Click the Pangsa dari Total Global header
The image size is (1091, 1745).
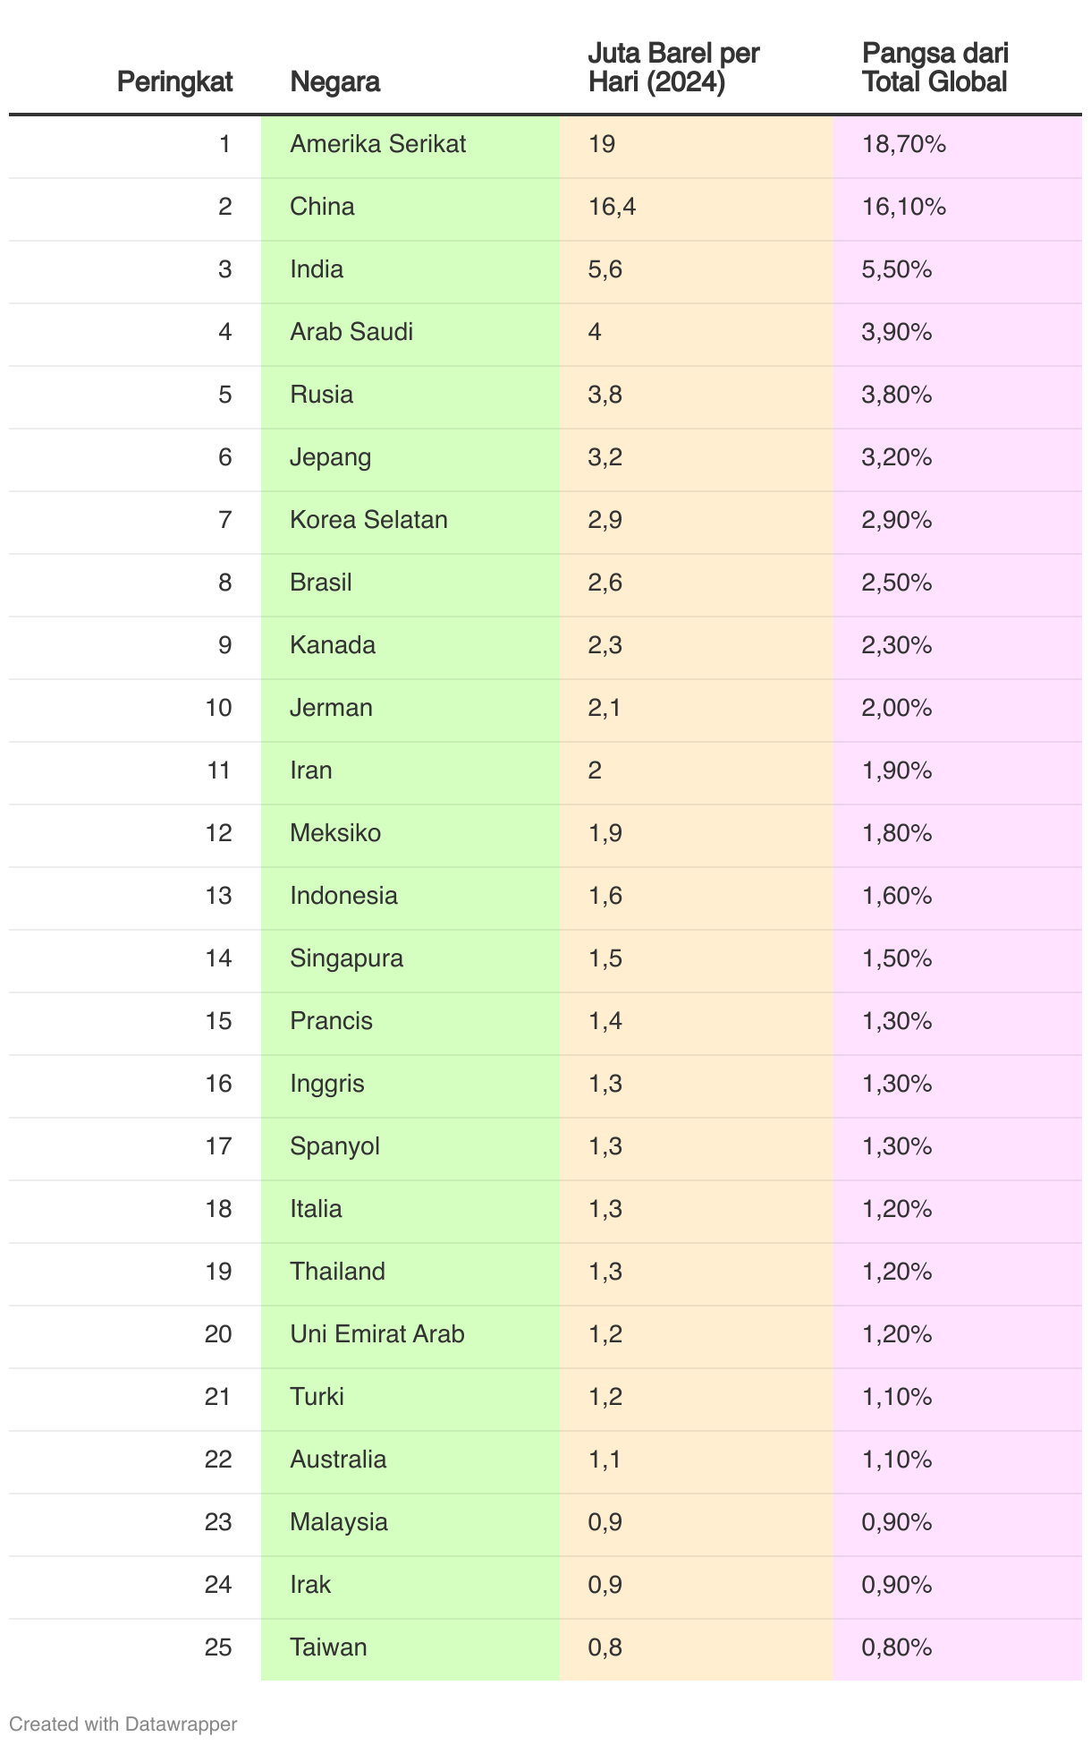coord(935,67)
